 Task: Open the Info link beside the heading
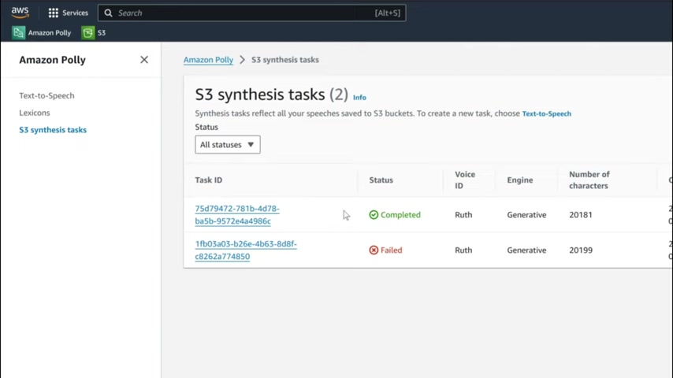point(359,98)
